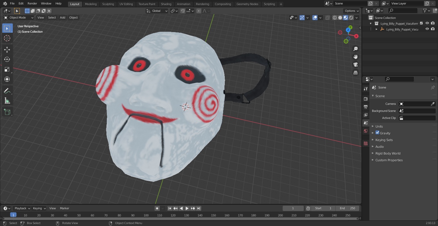438x226 pixels.
Task: Click the outliner search field
Action: click(x=403, y=11)
